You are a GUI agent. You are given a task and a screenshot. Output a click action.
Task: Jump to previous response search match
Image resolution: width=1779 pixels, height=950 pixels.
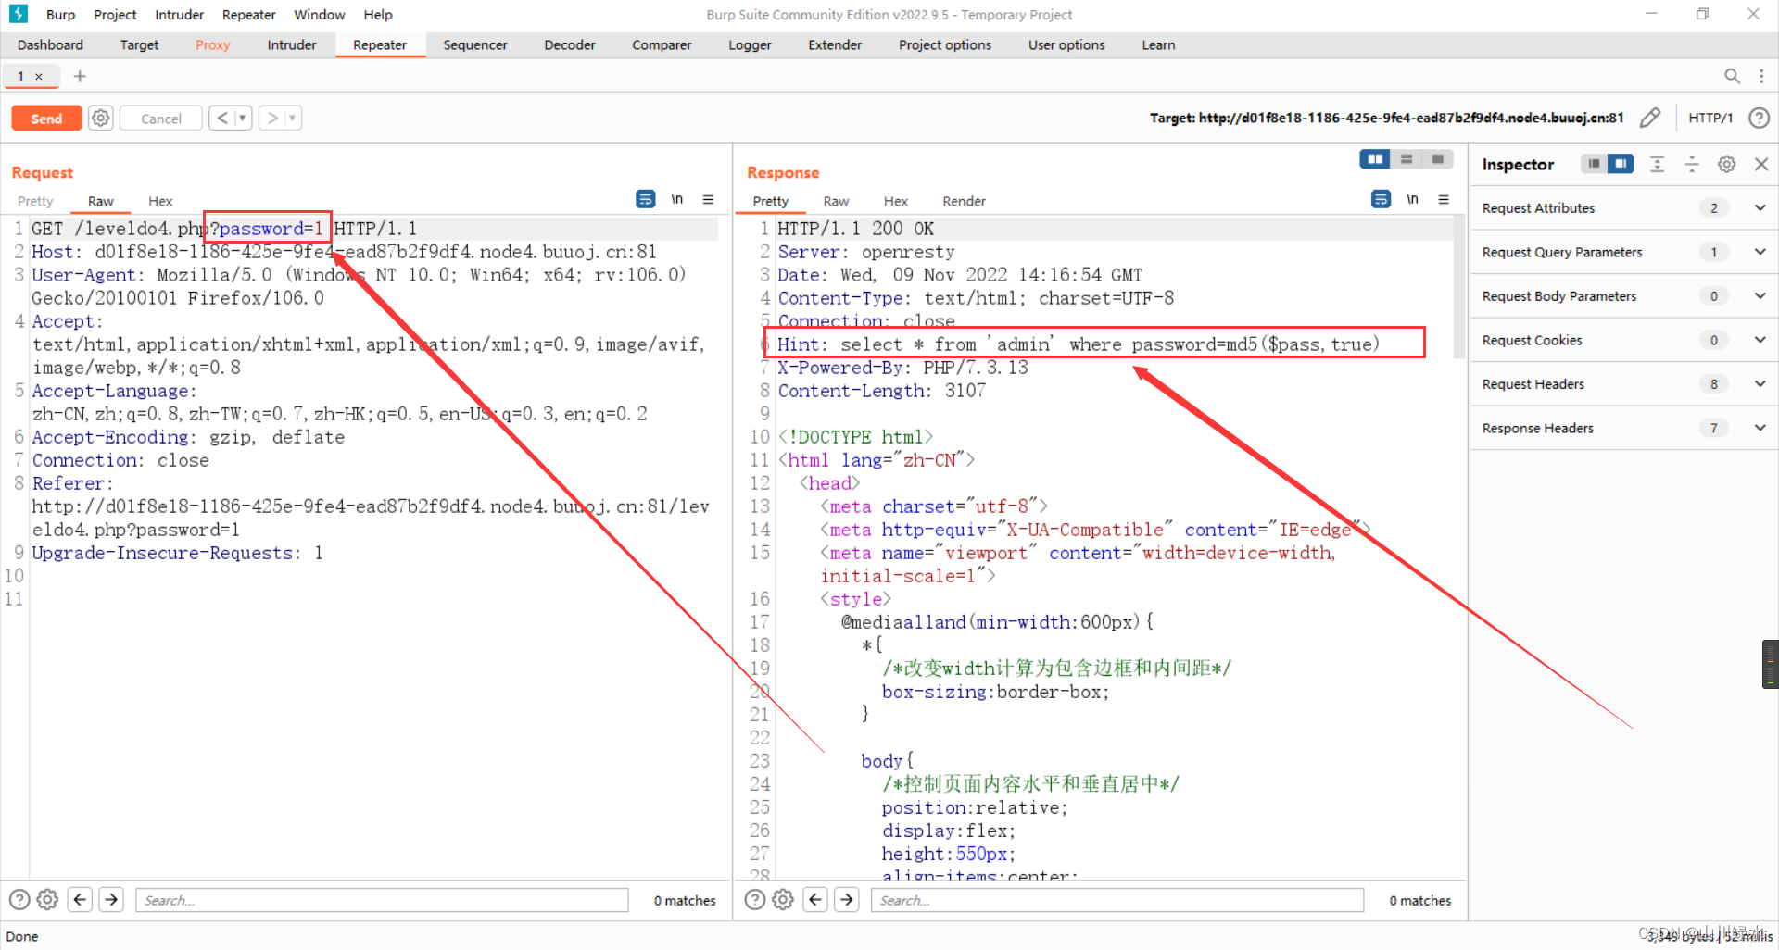pos(815,899)
